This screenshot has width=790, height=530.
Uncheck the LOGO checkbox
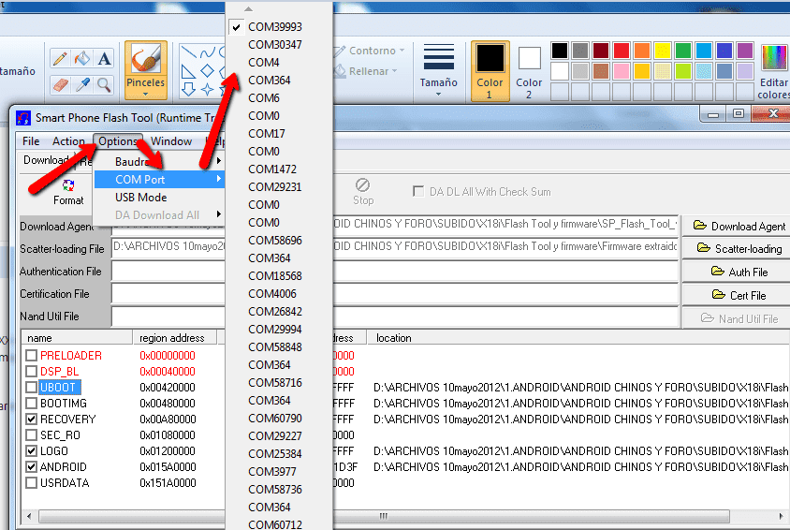click(x=31, y=451)
